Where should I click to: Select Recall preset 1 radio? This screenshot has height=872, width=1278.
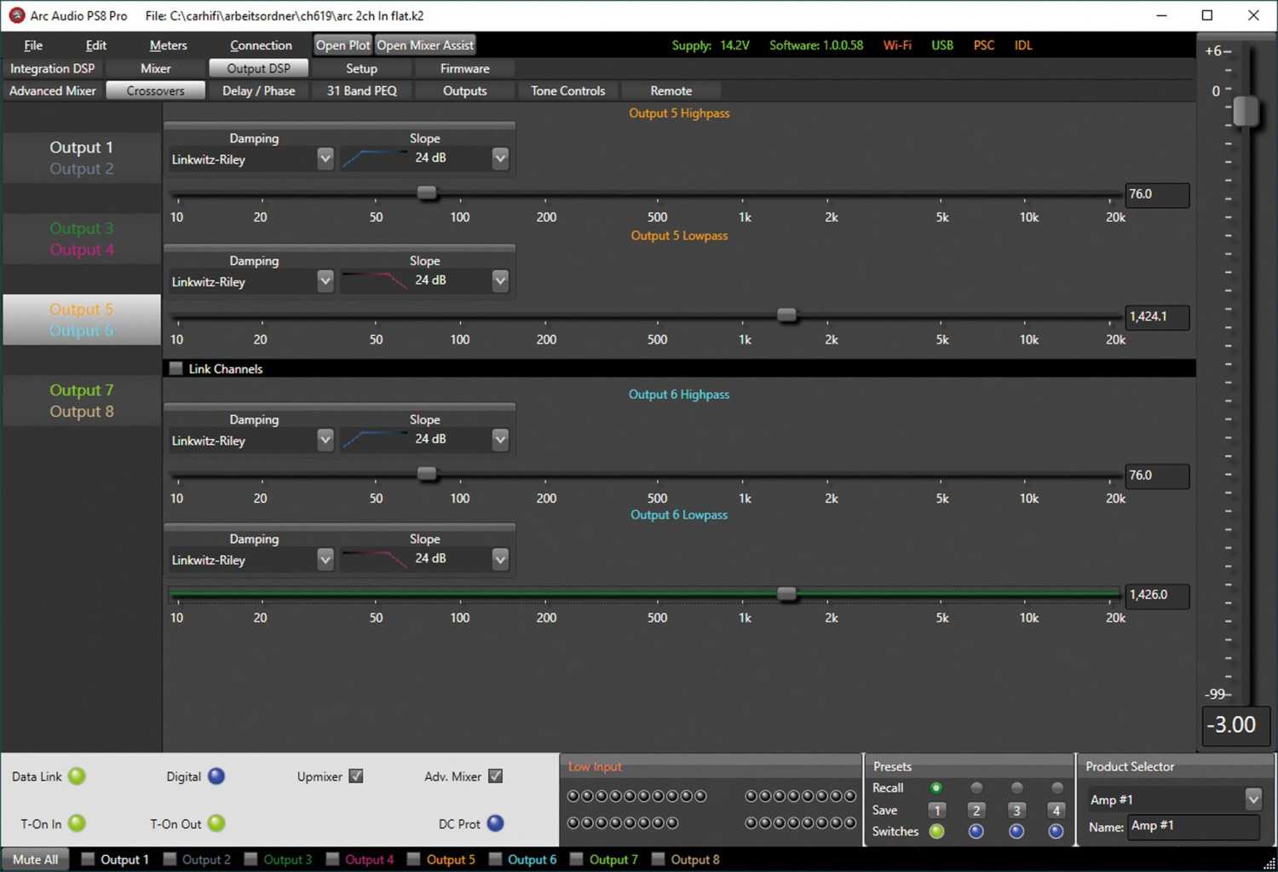coord(936,788)
